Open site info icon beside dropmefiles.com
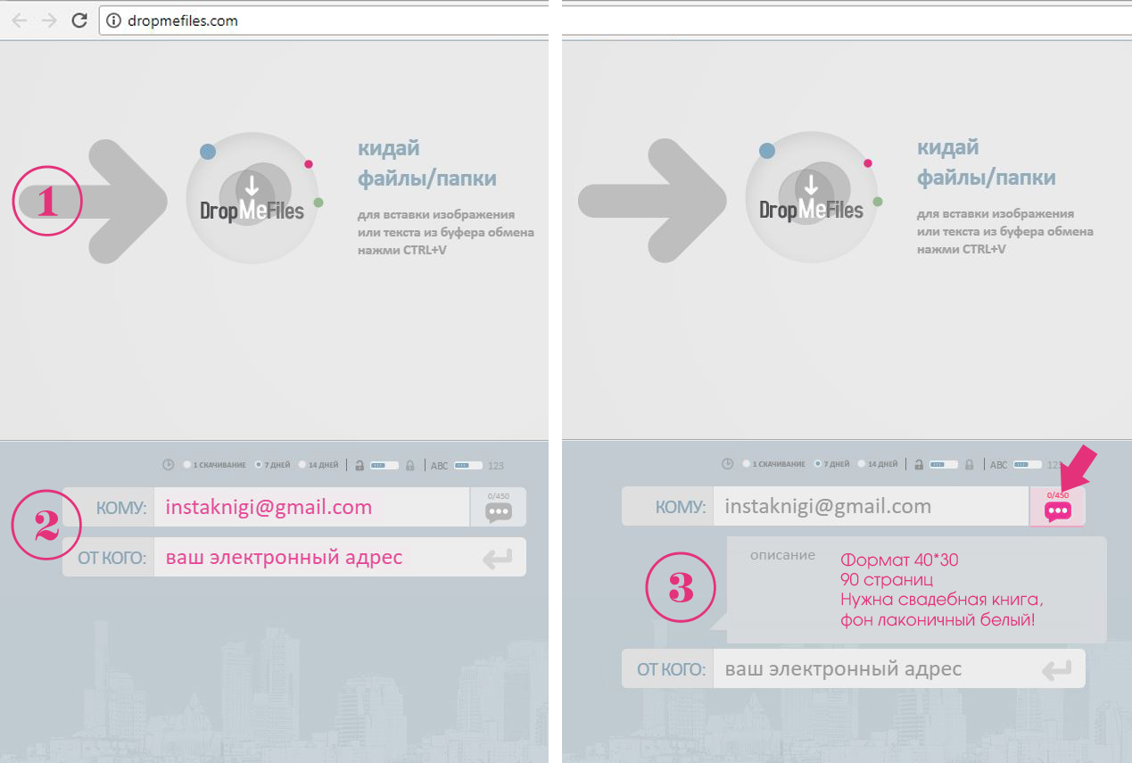The height and width of the screenshot is (763, 1132). tap(113, 21)
